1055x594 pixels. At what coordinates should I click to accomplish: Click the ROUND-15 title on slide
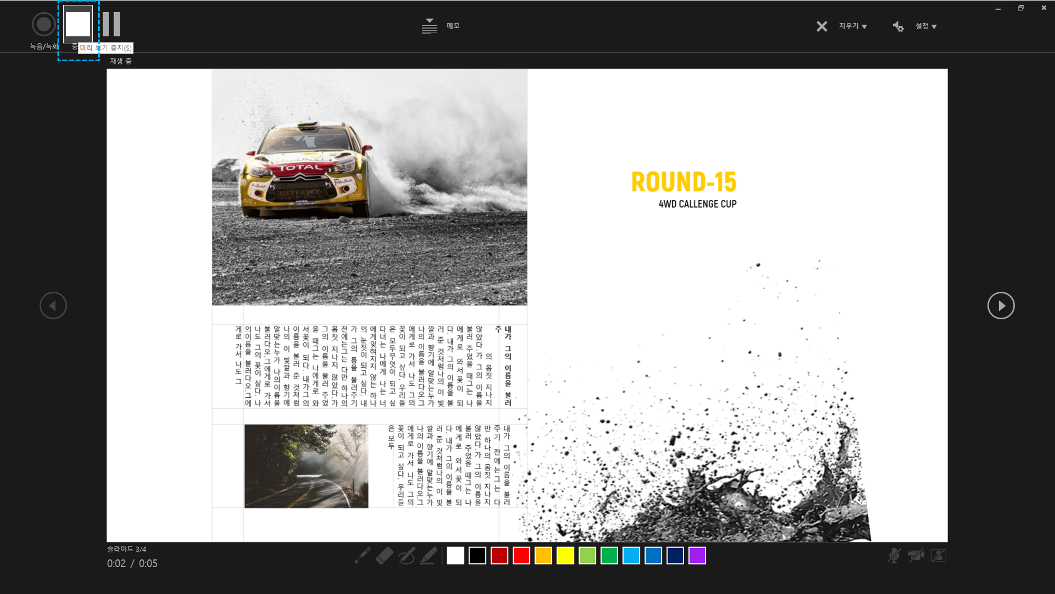[684, 182]
